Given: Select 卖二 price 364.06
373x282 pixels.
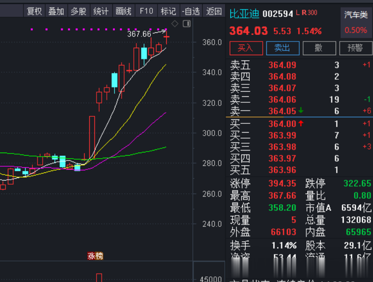Looking at the screenshot, I should (x=282, y=99).
